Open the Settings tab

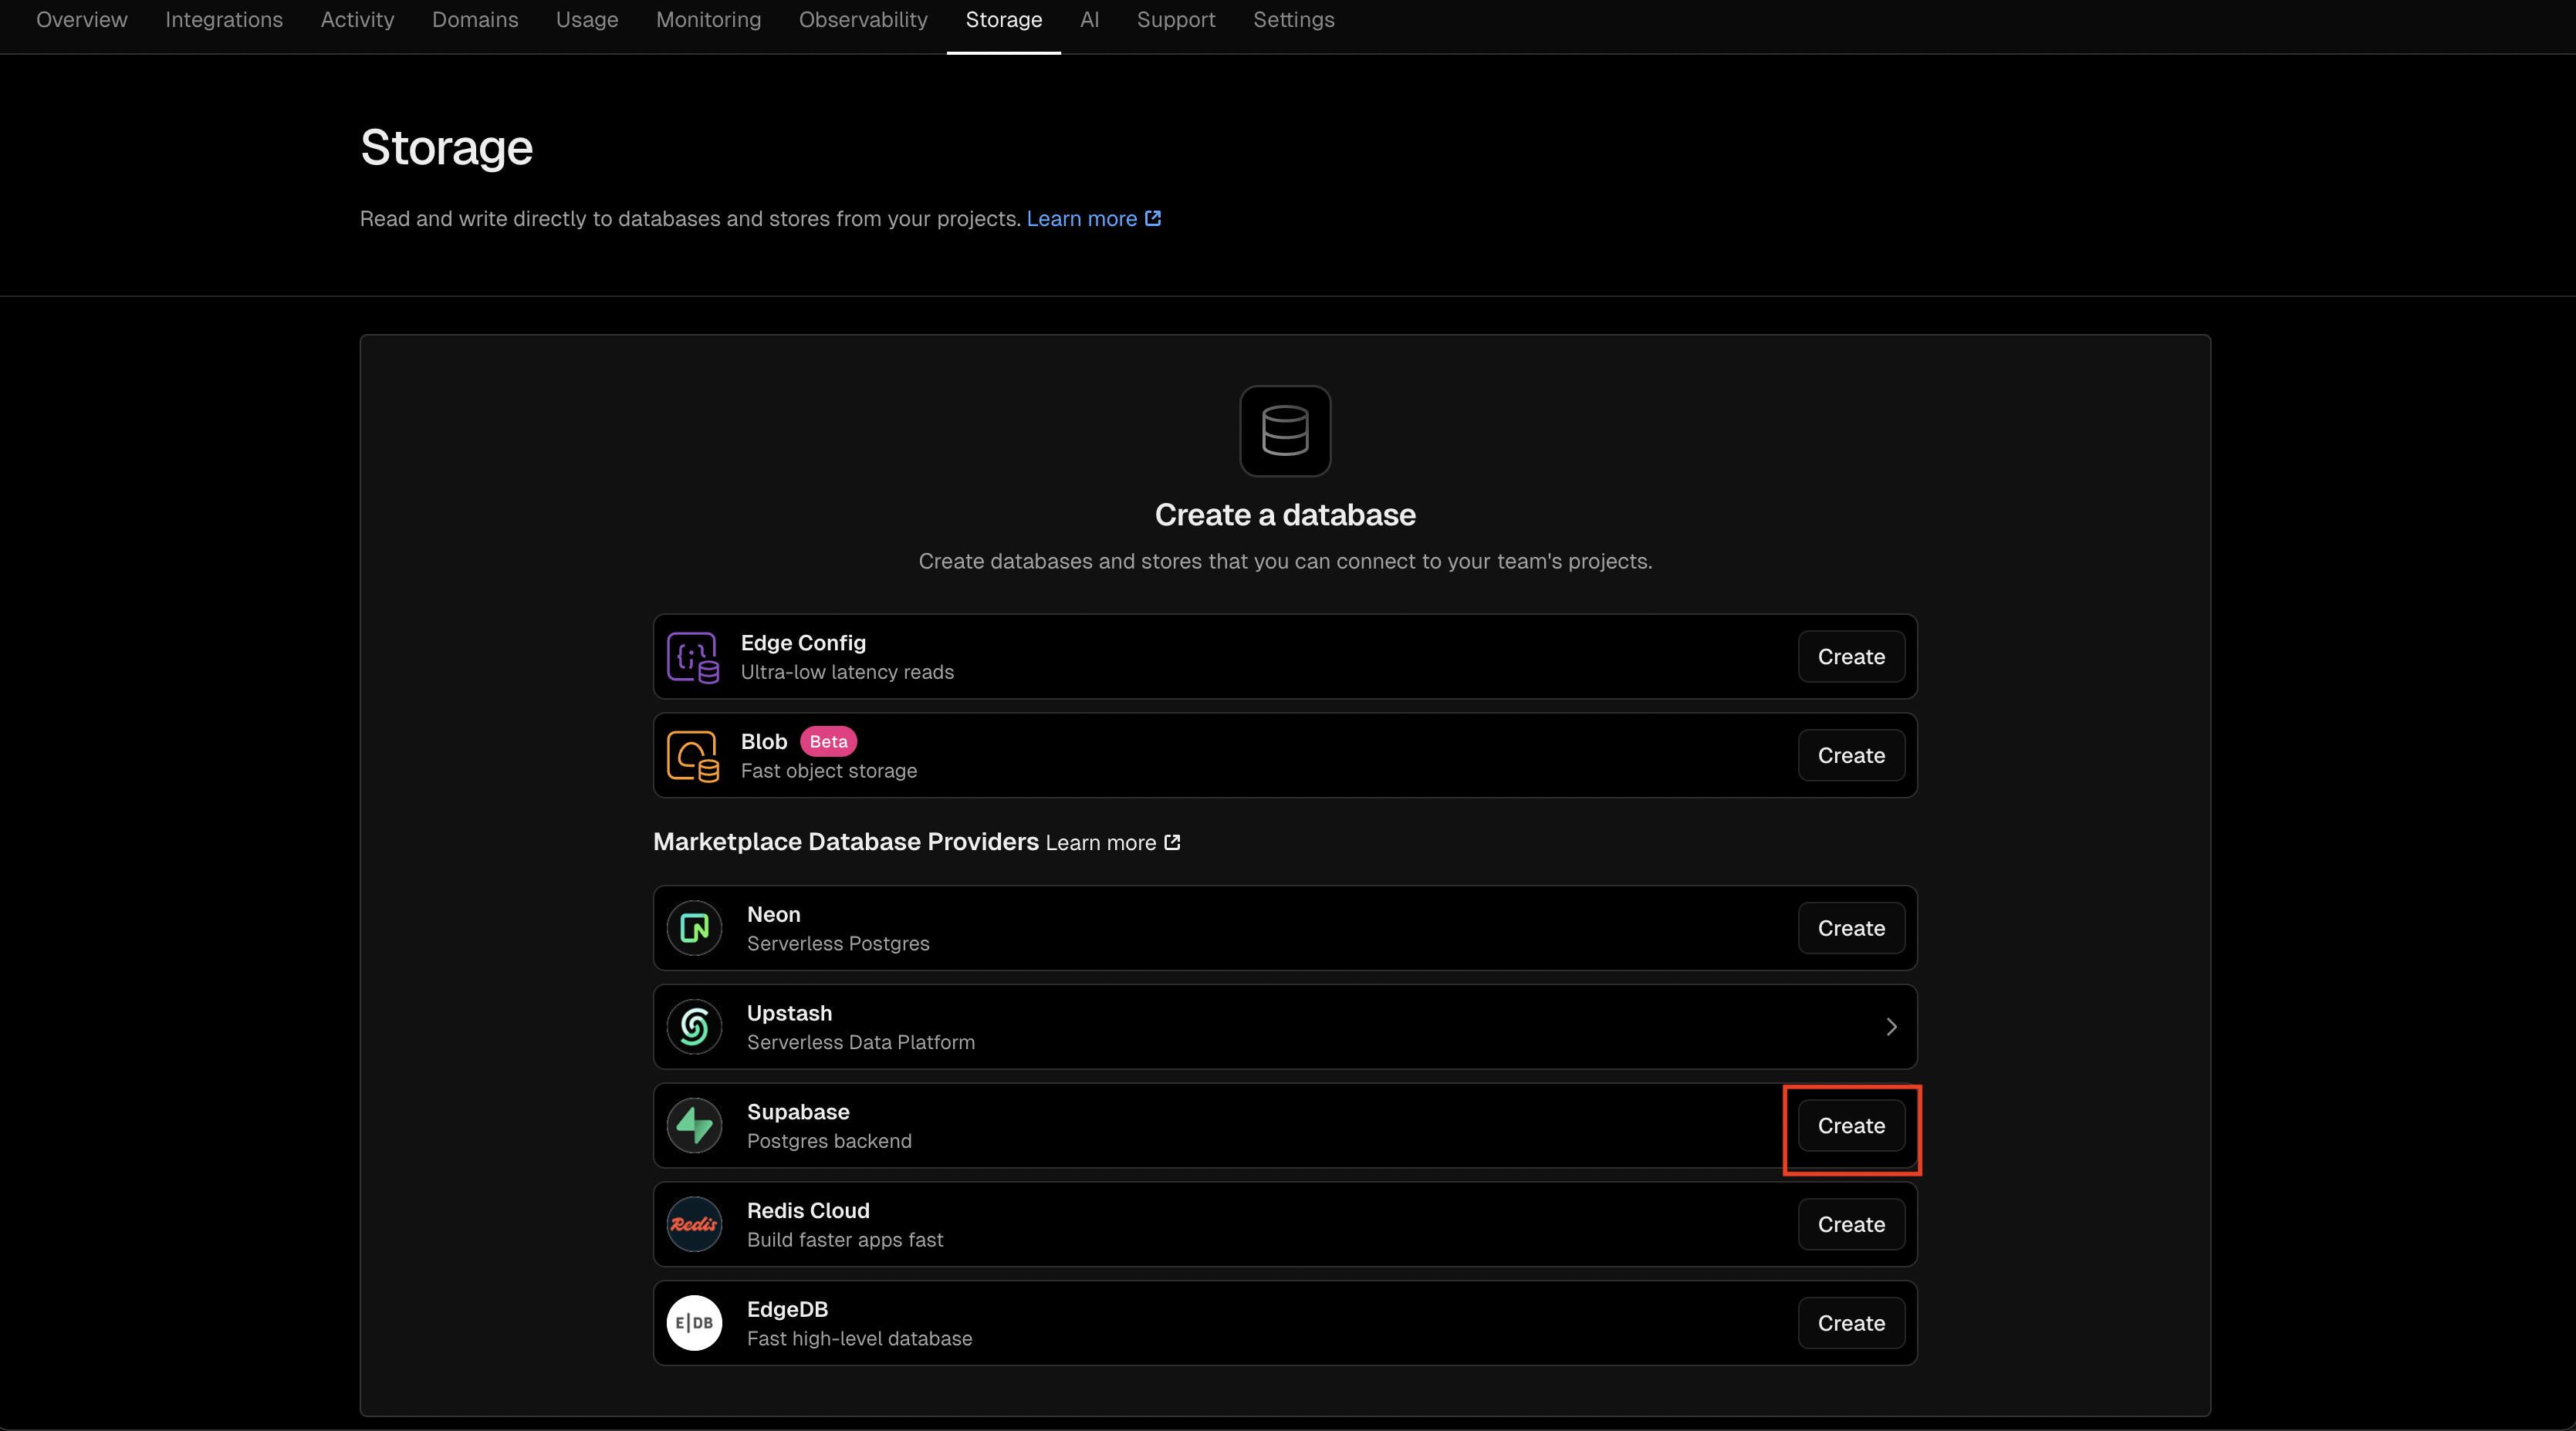tap(1294, 20)
